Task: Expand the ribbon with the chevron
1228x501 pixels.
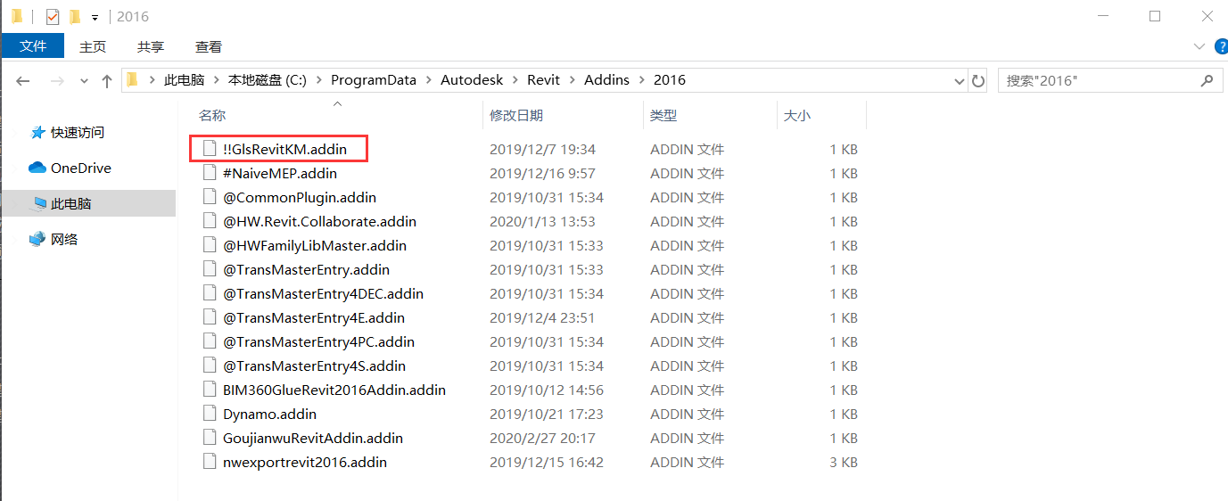Action: coord(1199,46)
